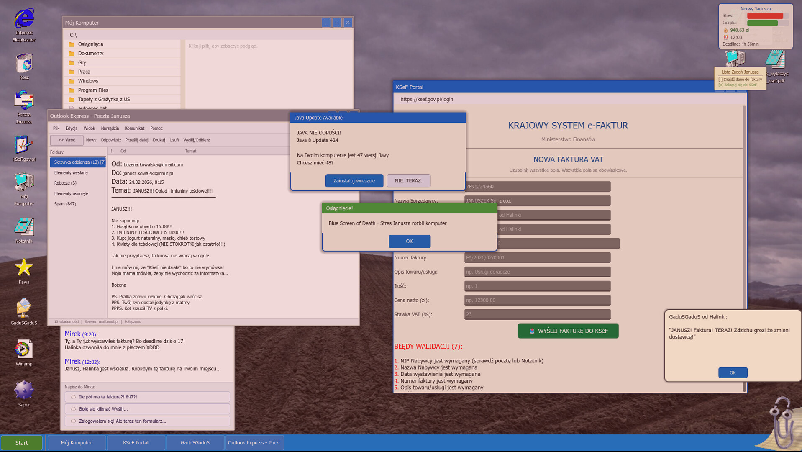Open the KSeF.gov.pl desktop shortcut
This screenshot has width=802, height=452.
coord(24,145)
